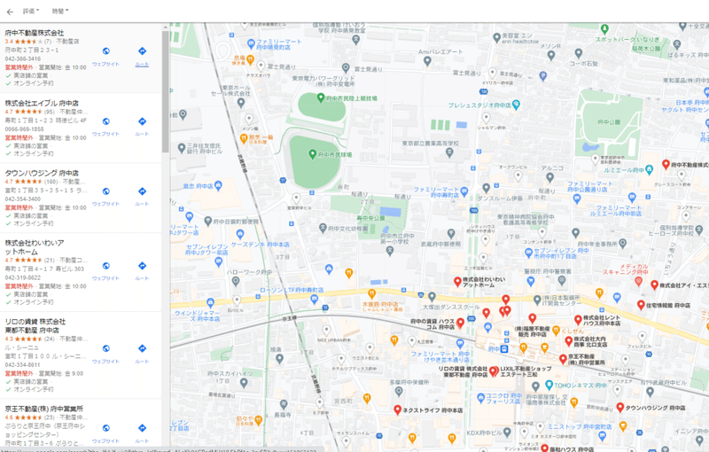Get route icon for 株式会社エイブル 府中店
Screen dimensions: 709x452
(x=142, y=121)
